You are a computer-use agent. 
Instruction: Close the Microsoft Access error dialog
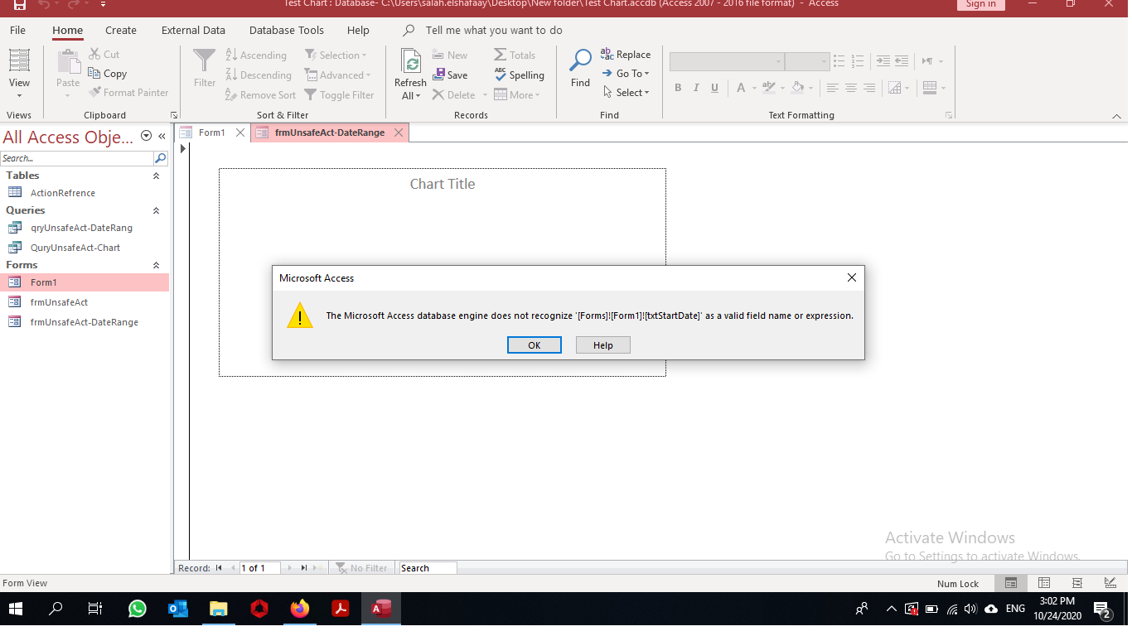click(851, 278)
